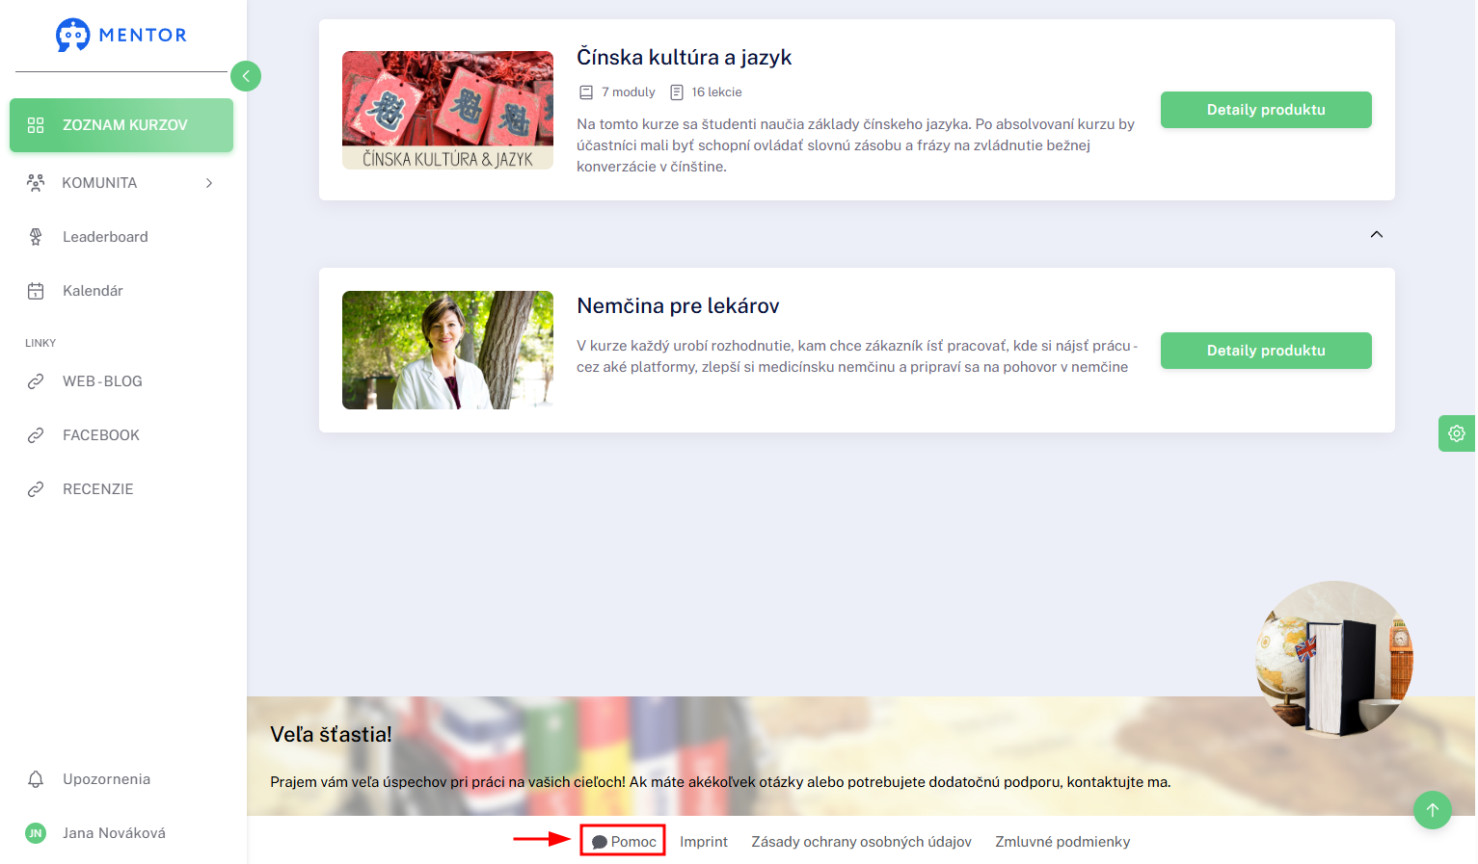
Task: Click the link icon next to FACEBOOK
Action: point(36,435)
